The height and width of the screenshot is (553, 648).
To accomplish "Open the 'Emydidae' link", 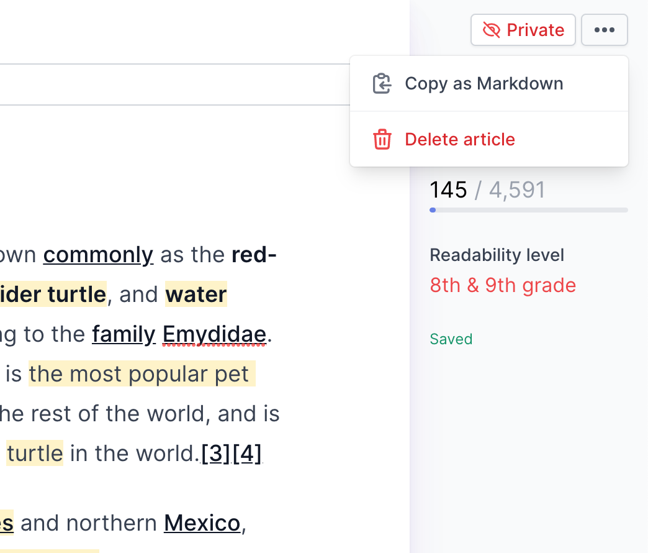I will pos(214,334).
